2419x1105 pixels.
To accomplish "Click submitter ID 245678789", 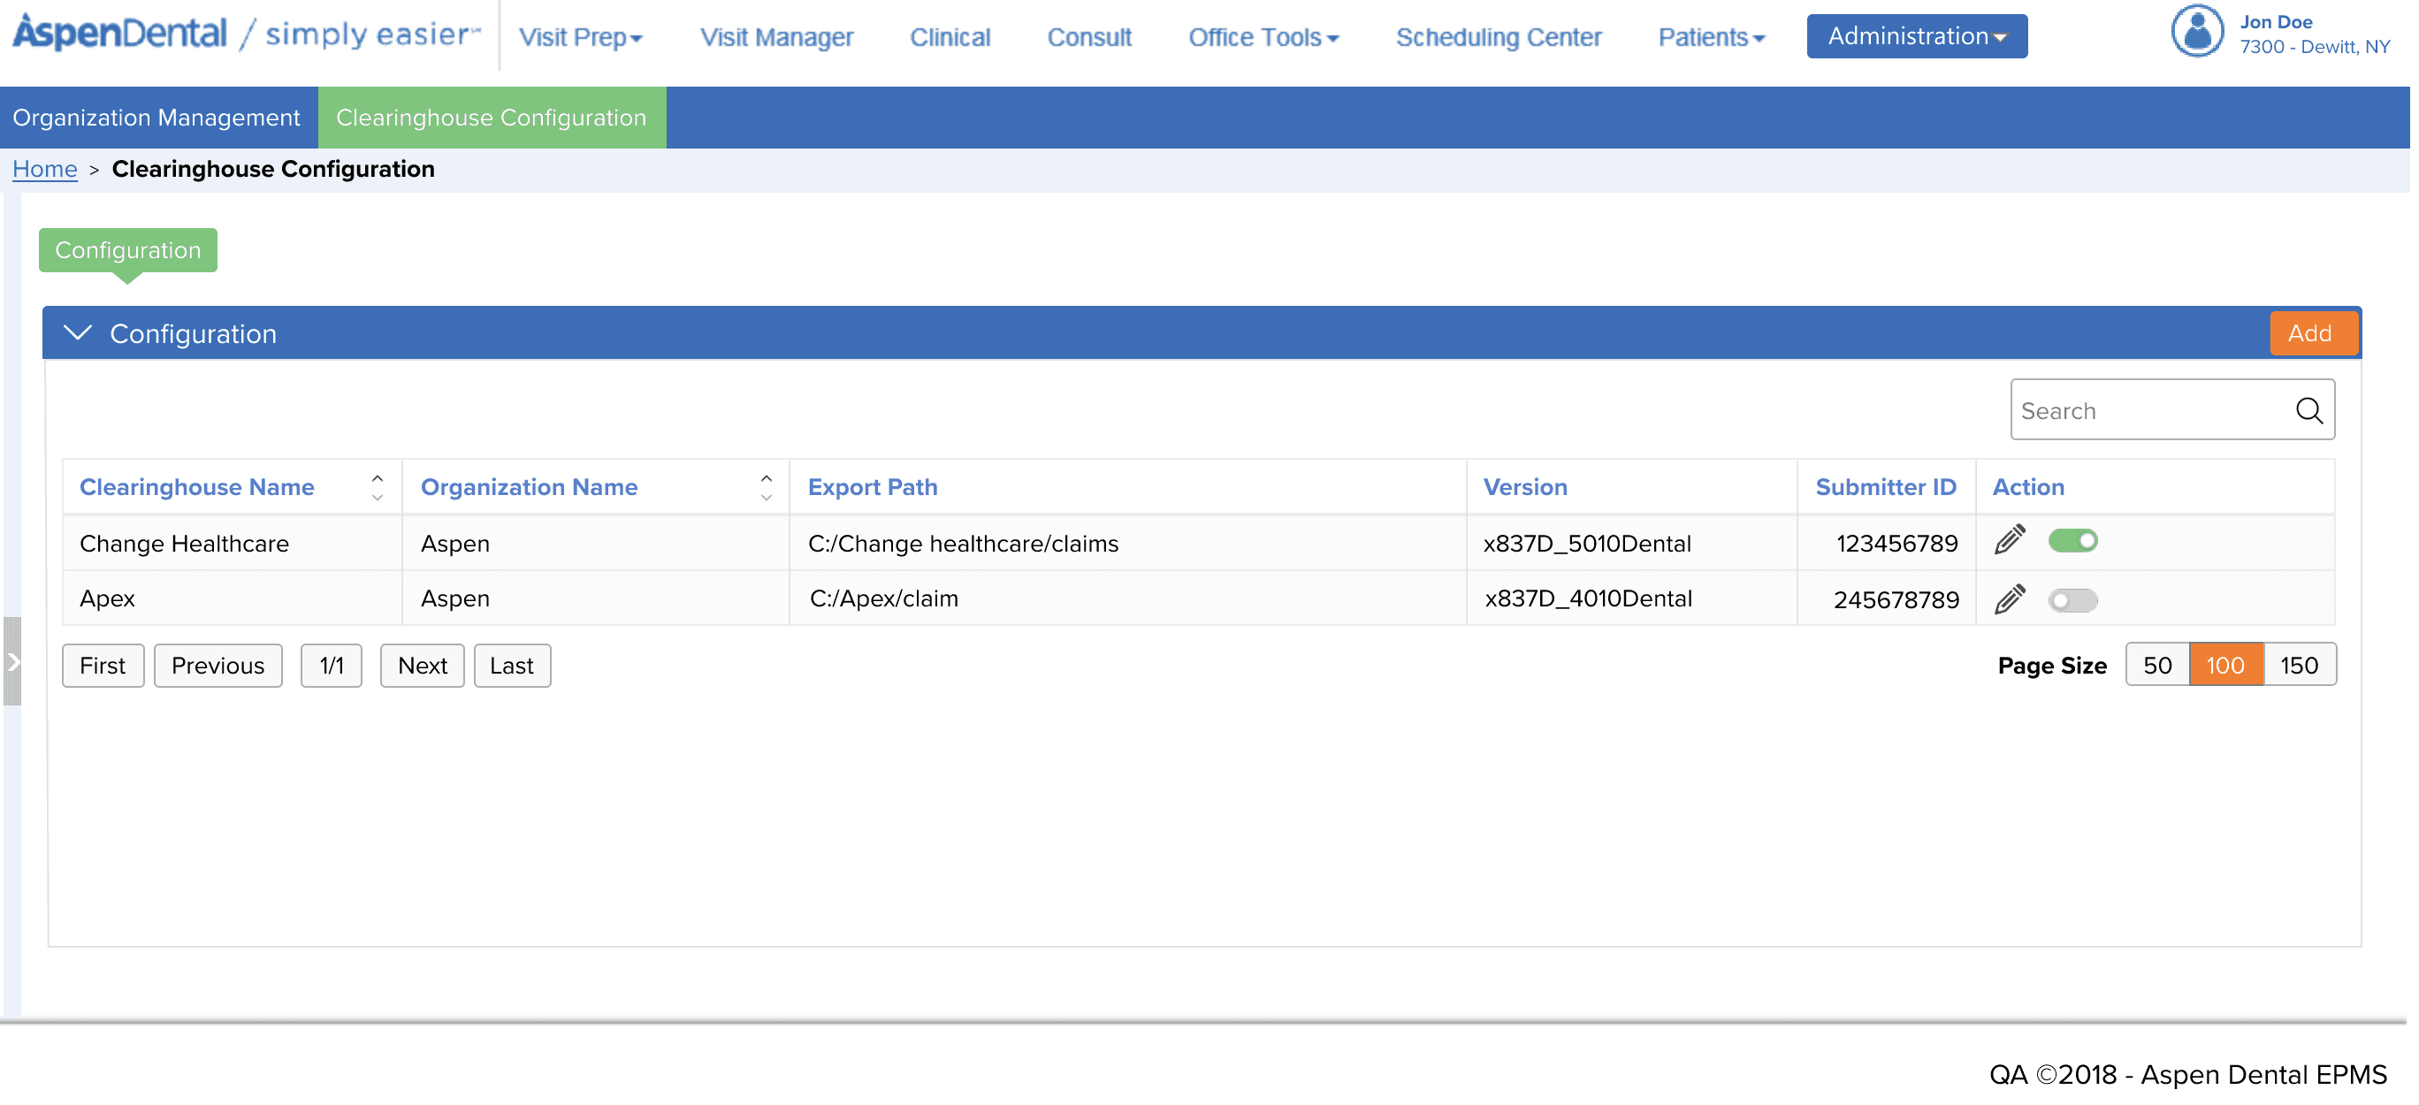I will coord(1896,600).
